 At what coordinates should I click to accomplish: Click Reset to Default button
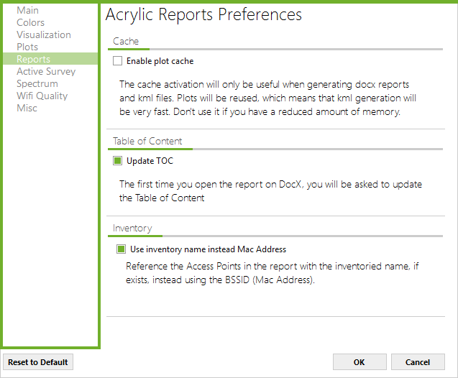tap(38, 362)
